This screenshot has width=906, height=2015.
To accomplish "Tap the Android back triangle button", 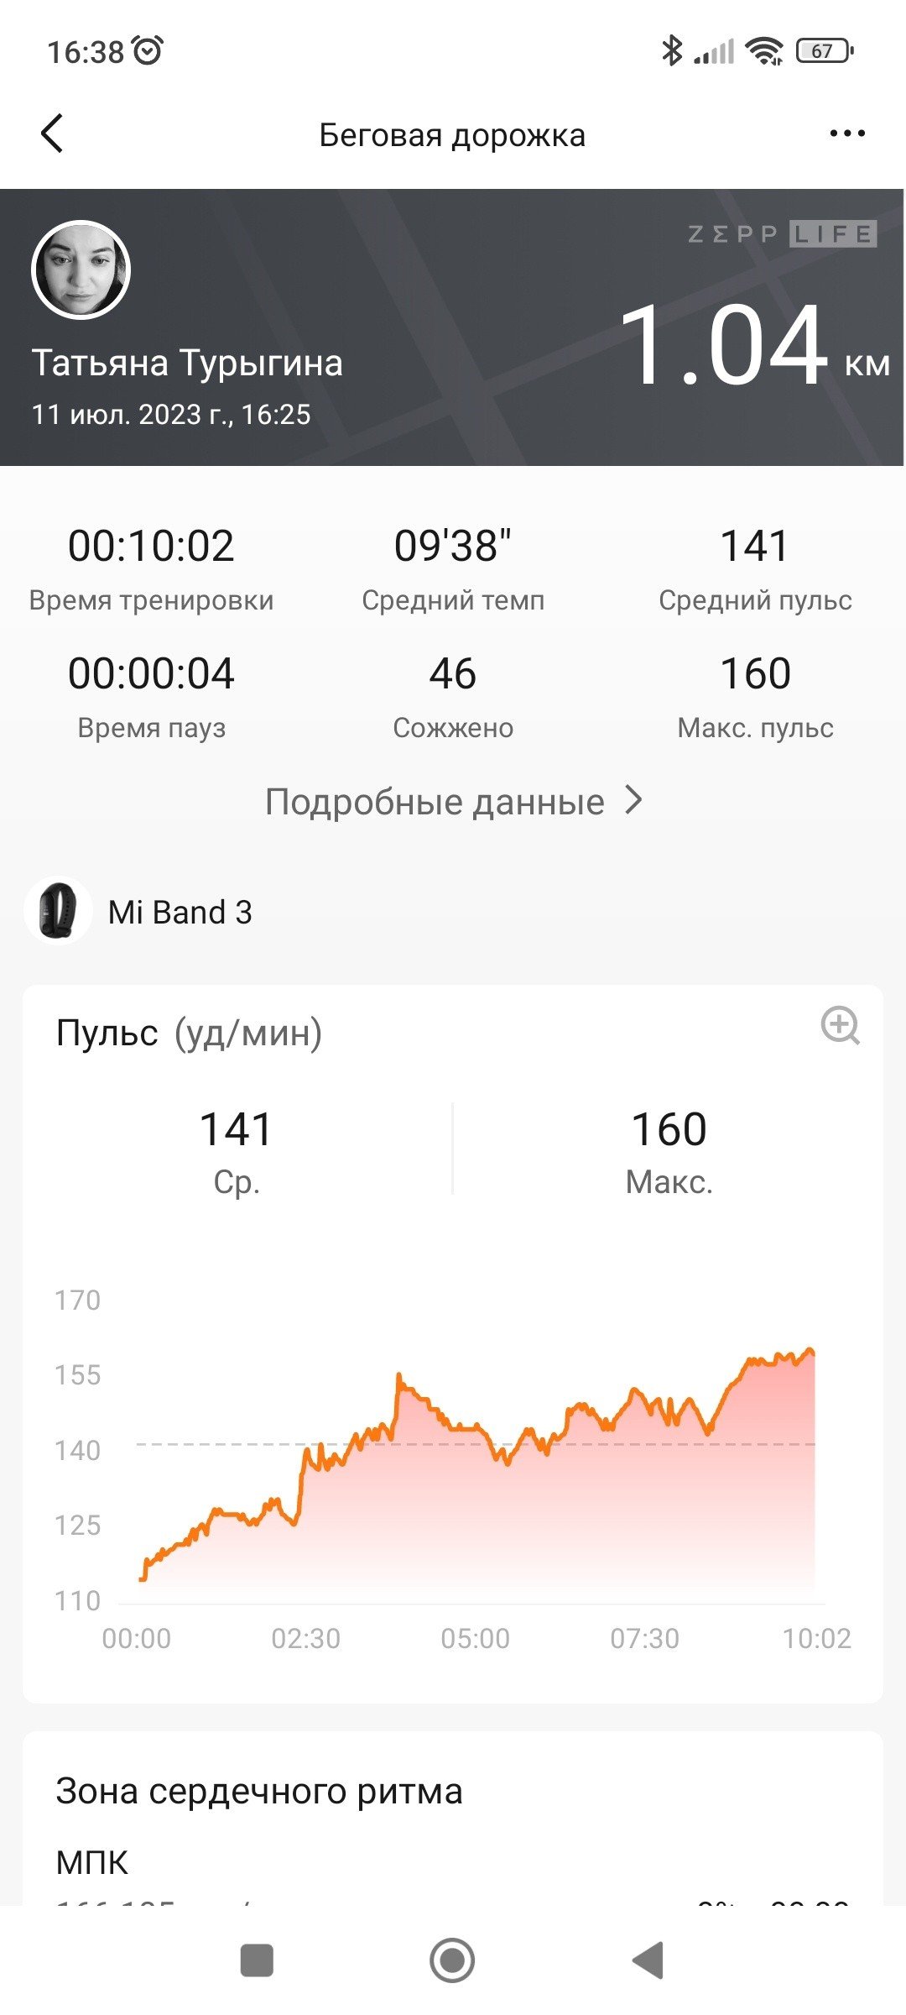I will [648, 1960].
